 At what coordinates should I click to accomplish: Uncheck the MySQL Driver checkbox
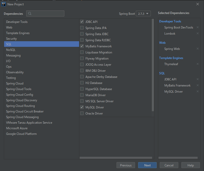pyautogui.click(x=82, y=107)
